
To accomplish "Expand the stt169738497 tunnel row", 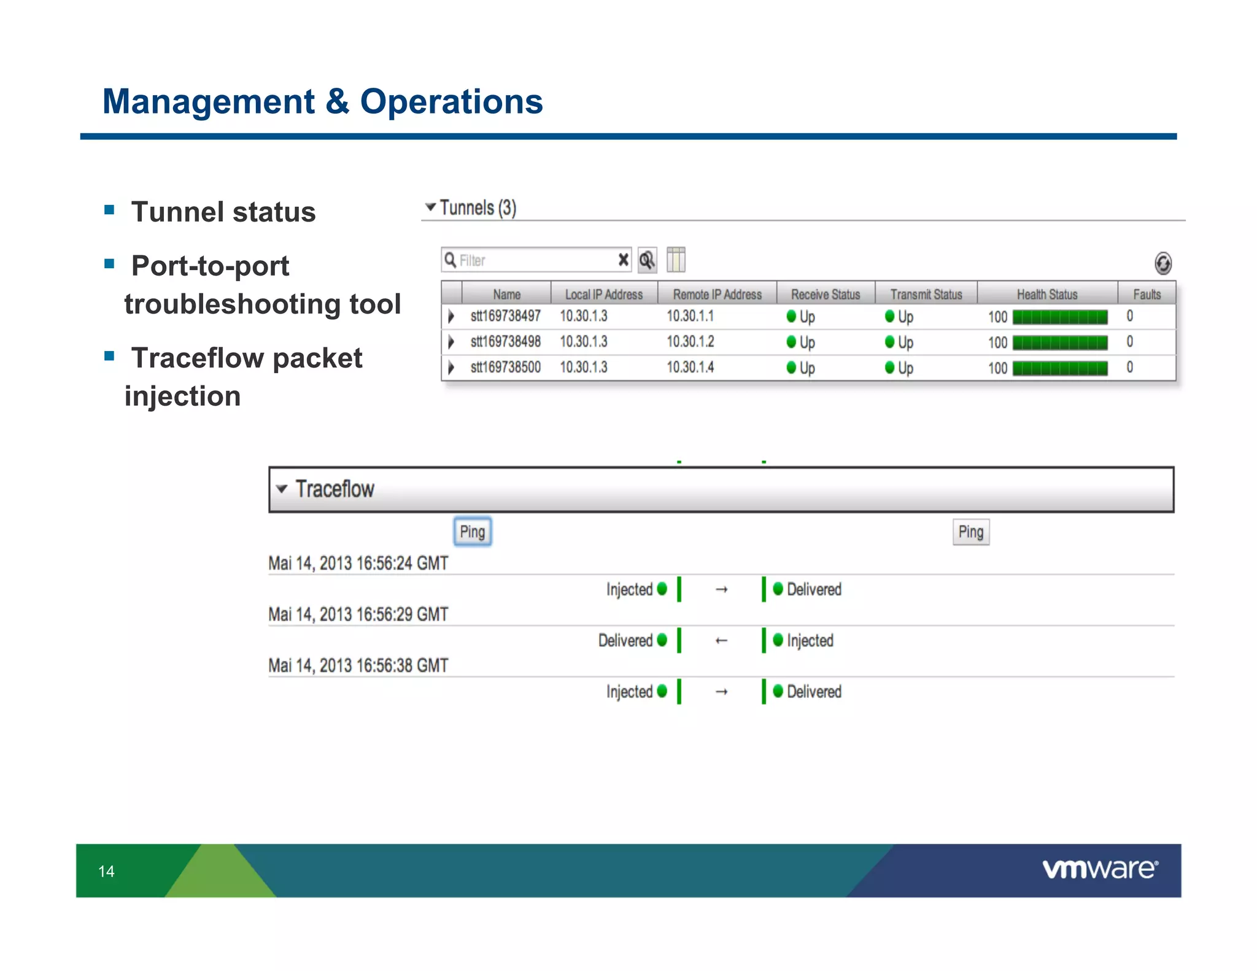I will click(x=451, y=316).
